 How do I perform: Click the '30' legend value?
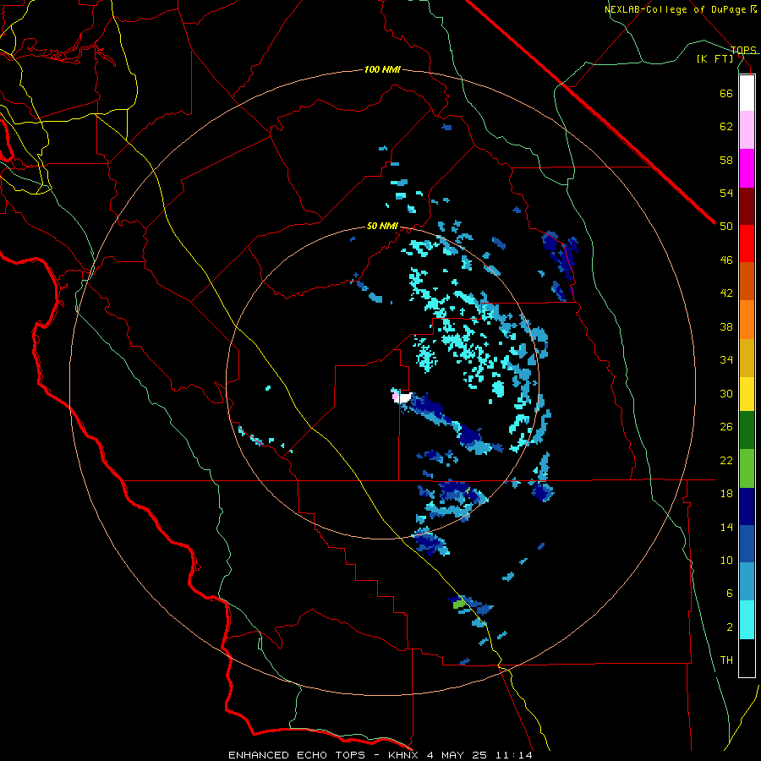click(726, 393)
